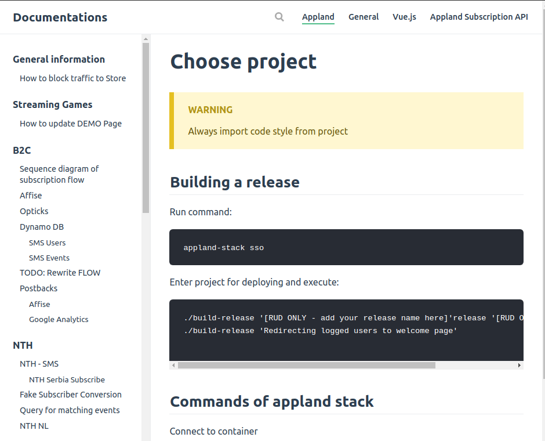Viewport: 545px width, 441px height.
Task: Click the 'RUD ONLY' build-release code line
Action: pos(354,318)
